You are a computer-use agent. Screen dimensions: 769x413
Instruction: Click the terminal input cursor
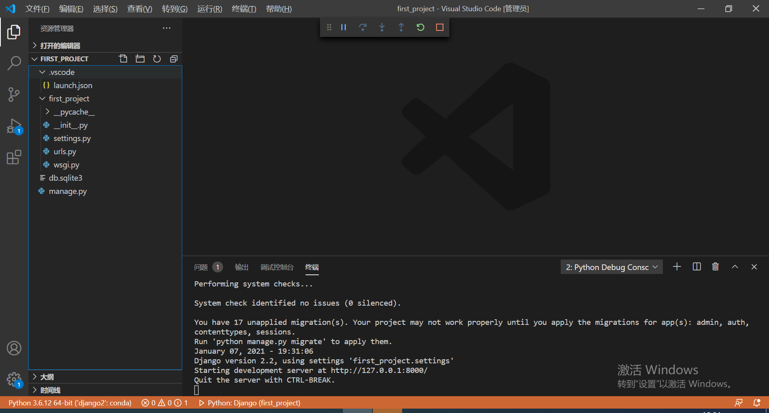(197, 390)
